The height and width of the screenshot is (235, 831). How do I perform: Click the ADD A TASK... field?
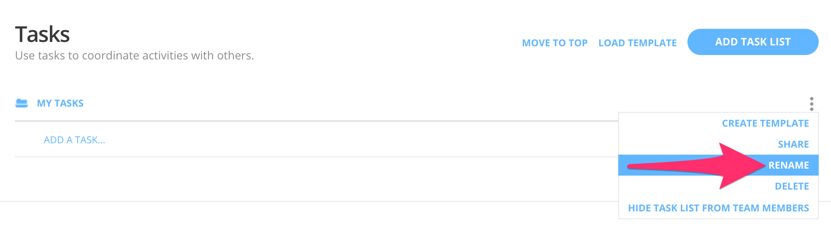point(74,140)
